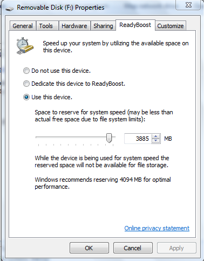Confirm settings with the OK button

[89, 248]
